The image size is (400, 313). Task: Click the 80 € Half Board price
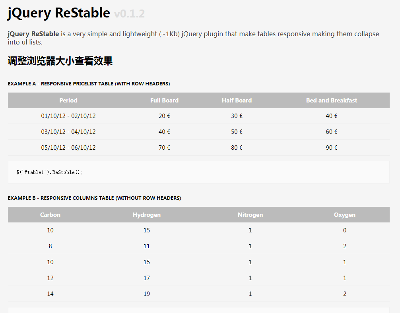(x=237, y=148)
